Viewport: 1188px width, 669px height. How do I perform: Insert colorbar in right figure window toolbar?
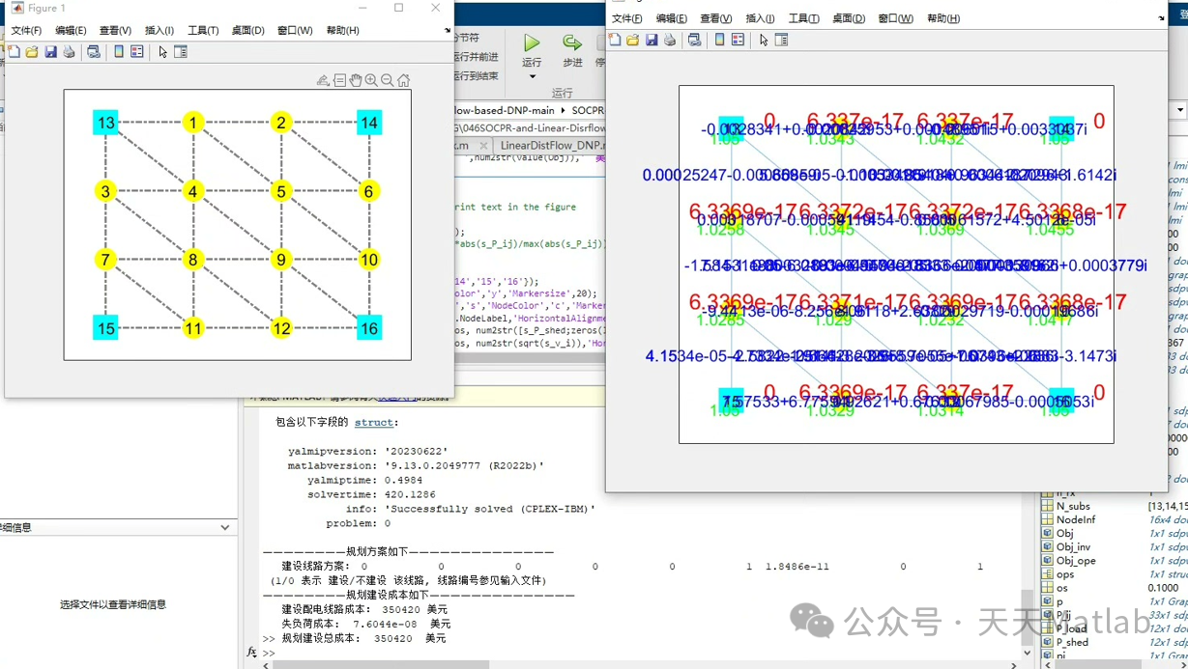point(719,40)
